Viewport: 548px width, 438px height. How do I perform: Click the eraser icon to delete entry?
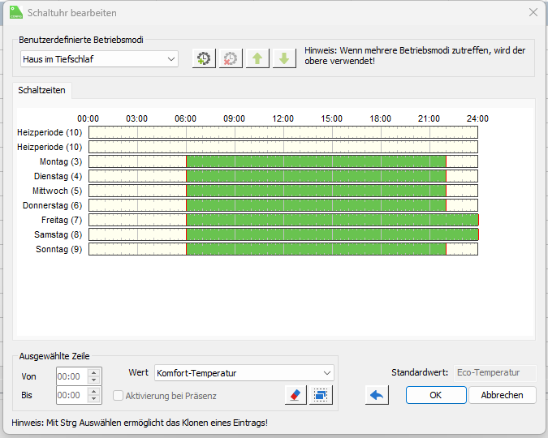point(295,395)
